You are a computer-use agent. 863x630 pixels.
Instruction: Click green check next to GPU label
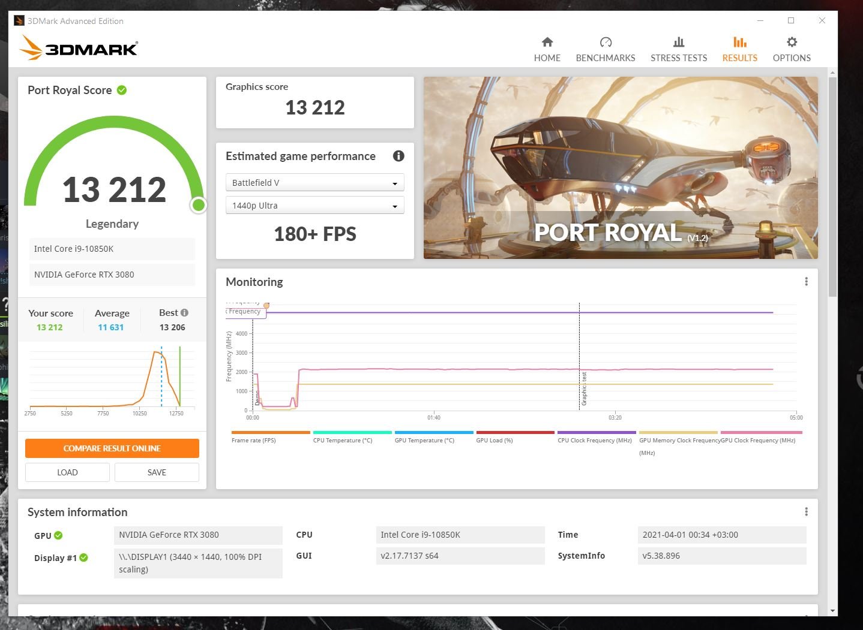pyautogui.click(x=58, y=535)
